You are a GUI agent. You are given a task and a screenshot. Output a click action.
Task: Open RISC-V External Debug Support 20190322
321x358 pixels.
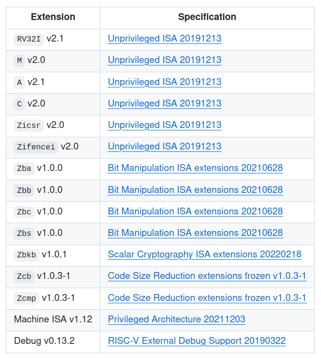coord(197,340)
